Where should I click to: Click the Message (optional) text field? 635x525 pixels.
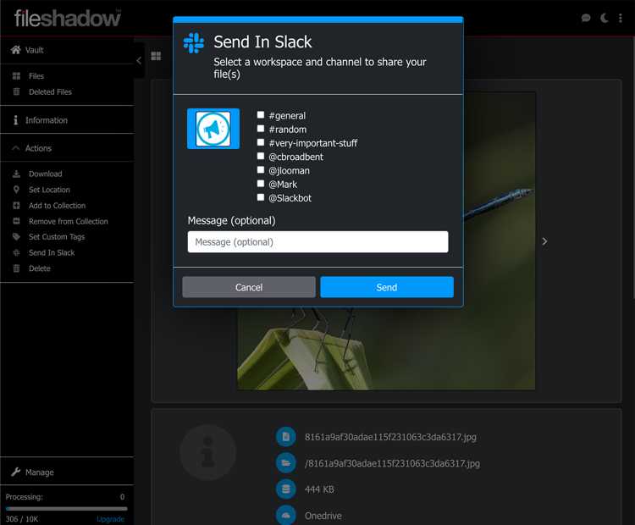(317, 242)
